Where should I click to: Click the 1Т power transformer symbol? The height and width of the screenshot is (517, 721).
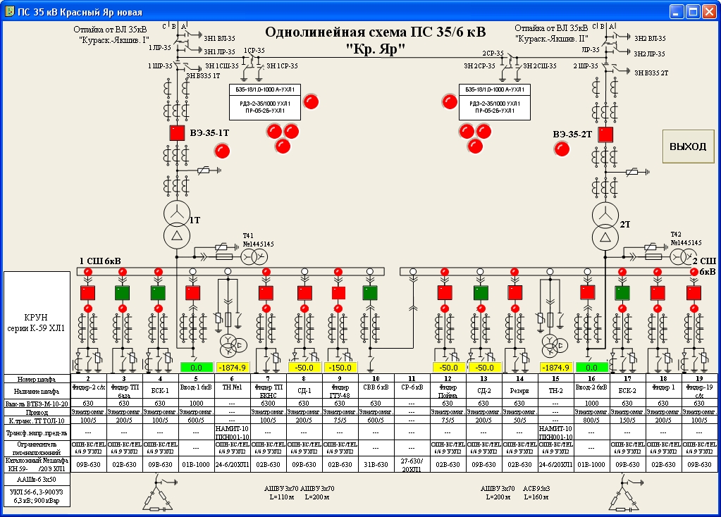177,225
